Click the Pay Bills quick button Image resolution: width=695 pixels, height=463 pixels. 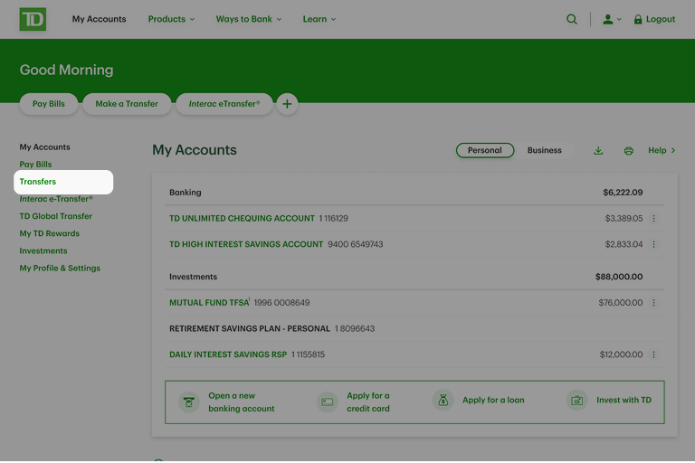tap(49, 104)
